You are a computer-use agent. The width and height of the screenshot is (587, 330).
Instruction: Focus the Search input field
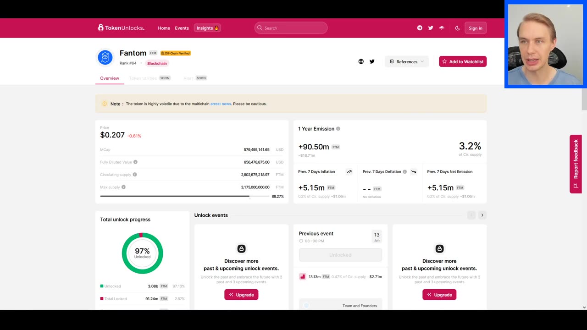click(291, 28)
